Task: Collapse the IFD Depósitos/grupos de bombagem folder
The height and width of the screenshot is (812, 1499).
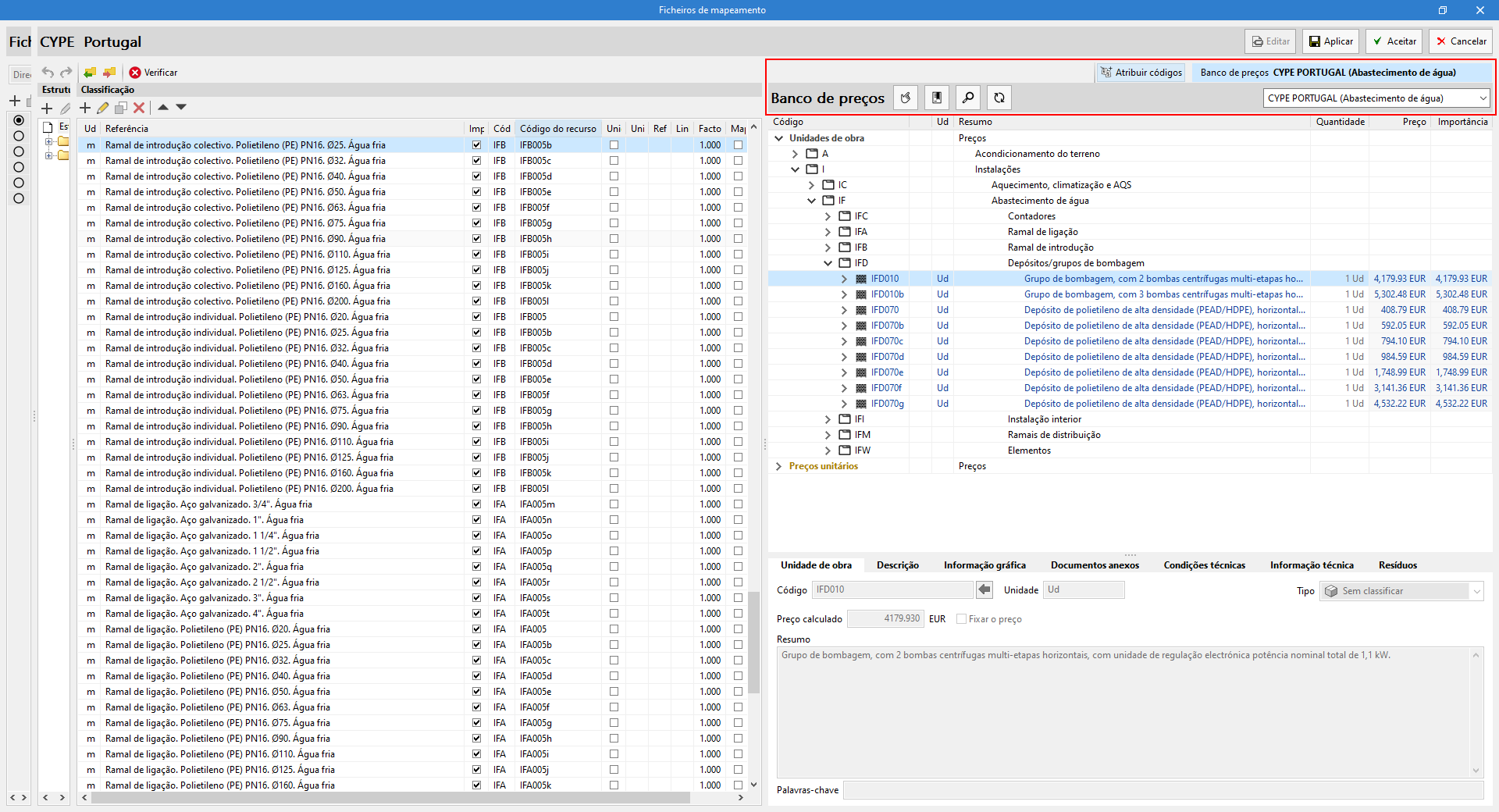Action: coord(828,263)
